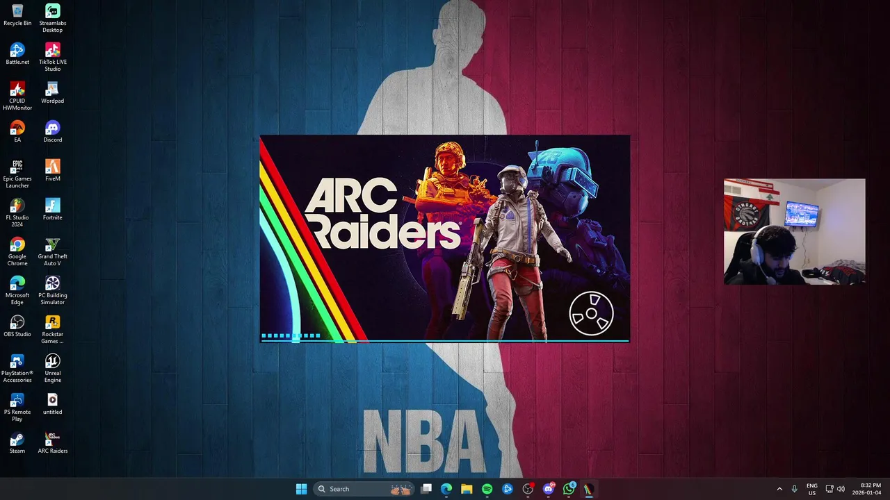Select the Fortnite desktop icon

(52, 209)
